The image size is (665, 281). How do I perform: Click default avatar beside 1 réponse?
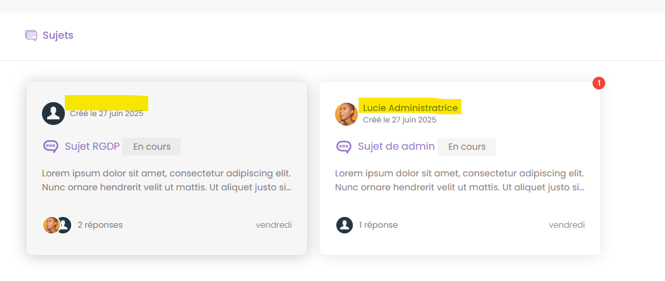coord(344,225)
